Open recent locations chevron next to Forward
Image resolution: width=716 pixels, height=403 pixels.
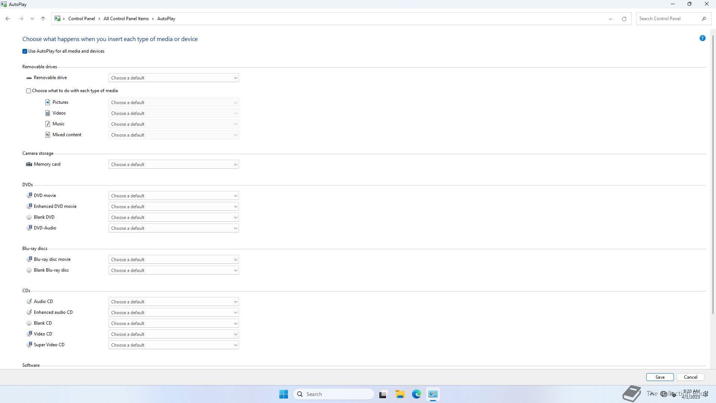[x=32, y=19]
